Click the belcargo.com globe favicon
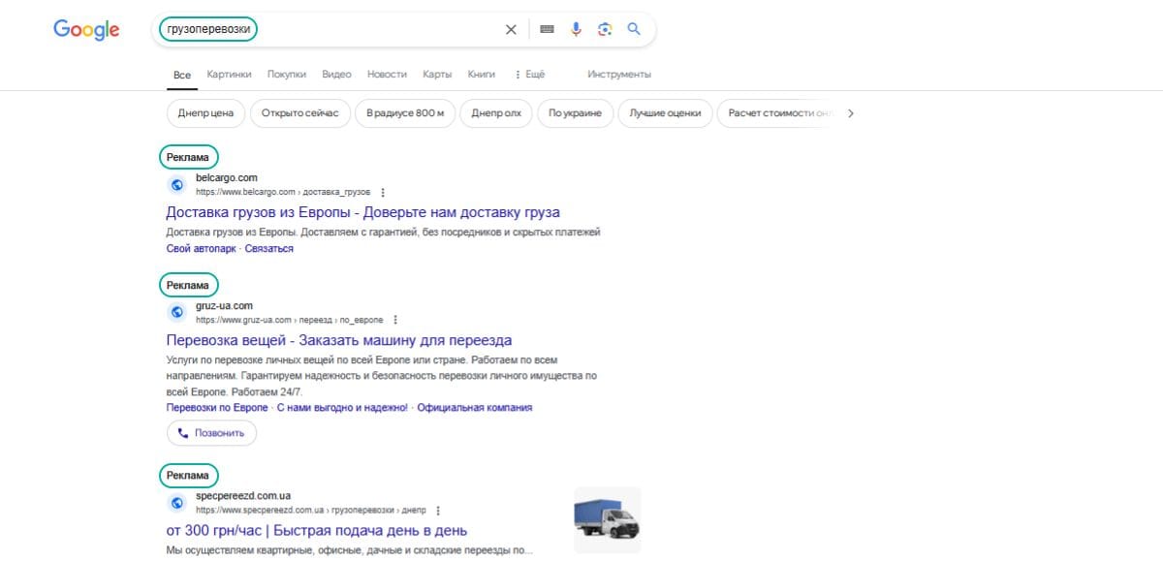Screen dimensions: 1163x561 click(x=177, y=185)
